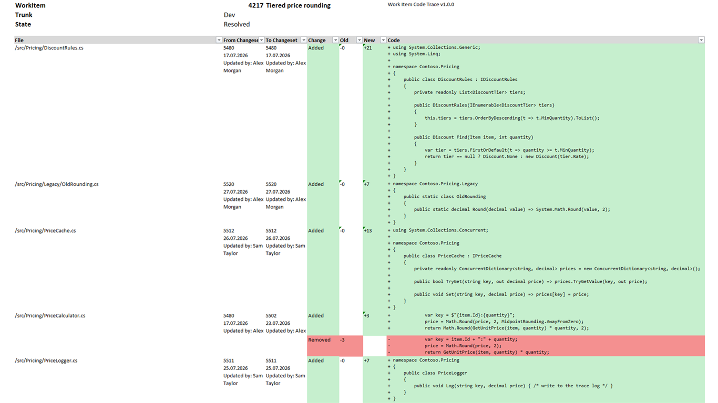The width and height of the screenshot is (718, 403).
Task: Click the 'public static class OldRounding' code line
Action: [x=444, y=197]
